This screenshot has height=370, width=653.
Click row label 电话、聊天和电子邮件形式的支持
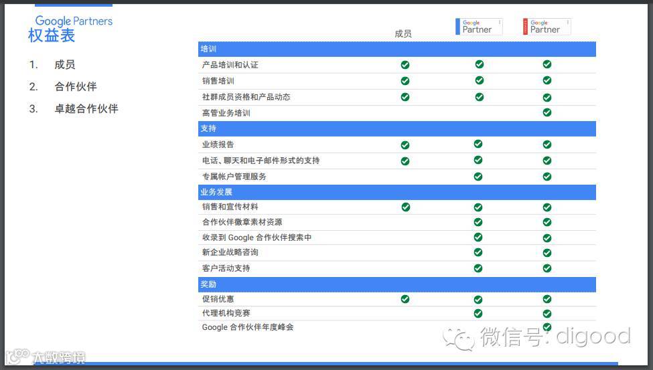[261, 161]
